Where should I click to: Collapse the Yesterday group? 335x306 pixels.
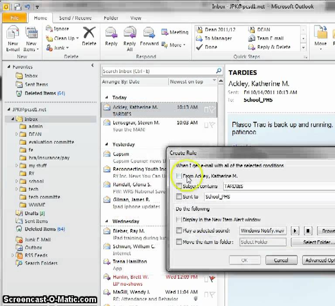coord(106,144)
